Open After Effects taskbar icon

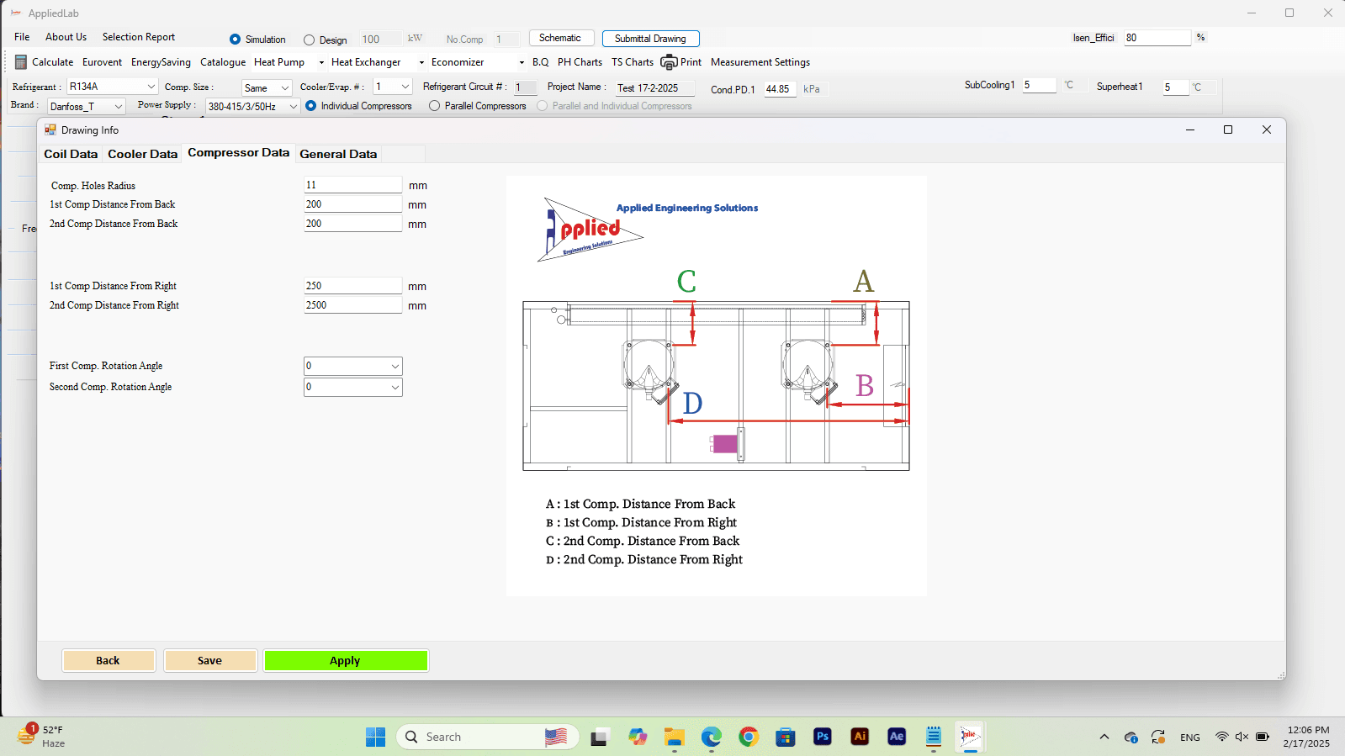click(897, 737)
